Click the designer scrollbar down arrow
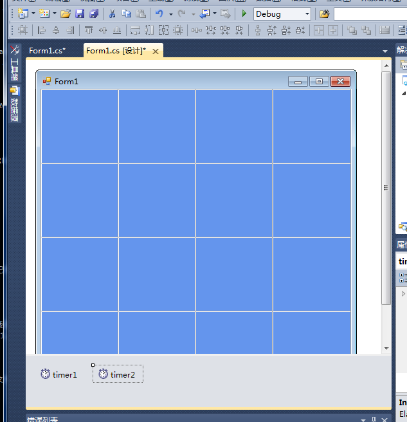Screen dimensions: 407x422 pyautogui.click(x=386, y=348)
